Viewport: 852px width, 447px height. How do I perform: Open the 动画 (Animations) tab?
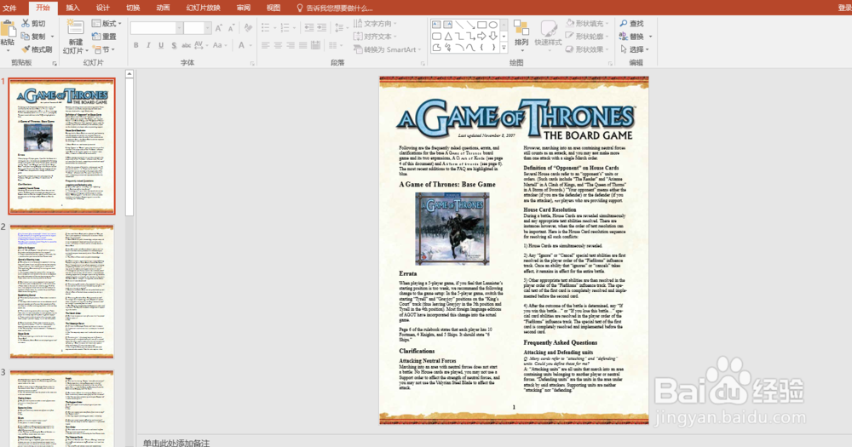tap(163, 9)
